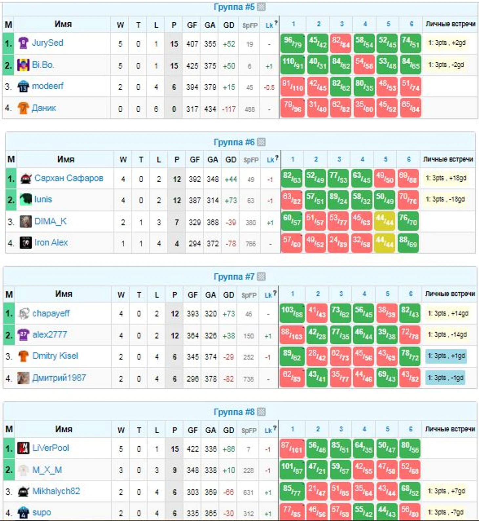
Task: Click yellow 44/44 draw result for DIMA_K
Action: (x=385, y=222)
